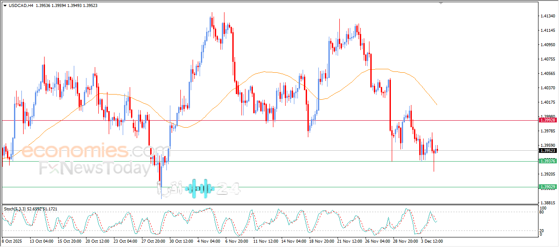Click the 4 Nov 04:00 time label
The image size is (559, 247).
click(209, 241)
